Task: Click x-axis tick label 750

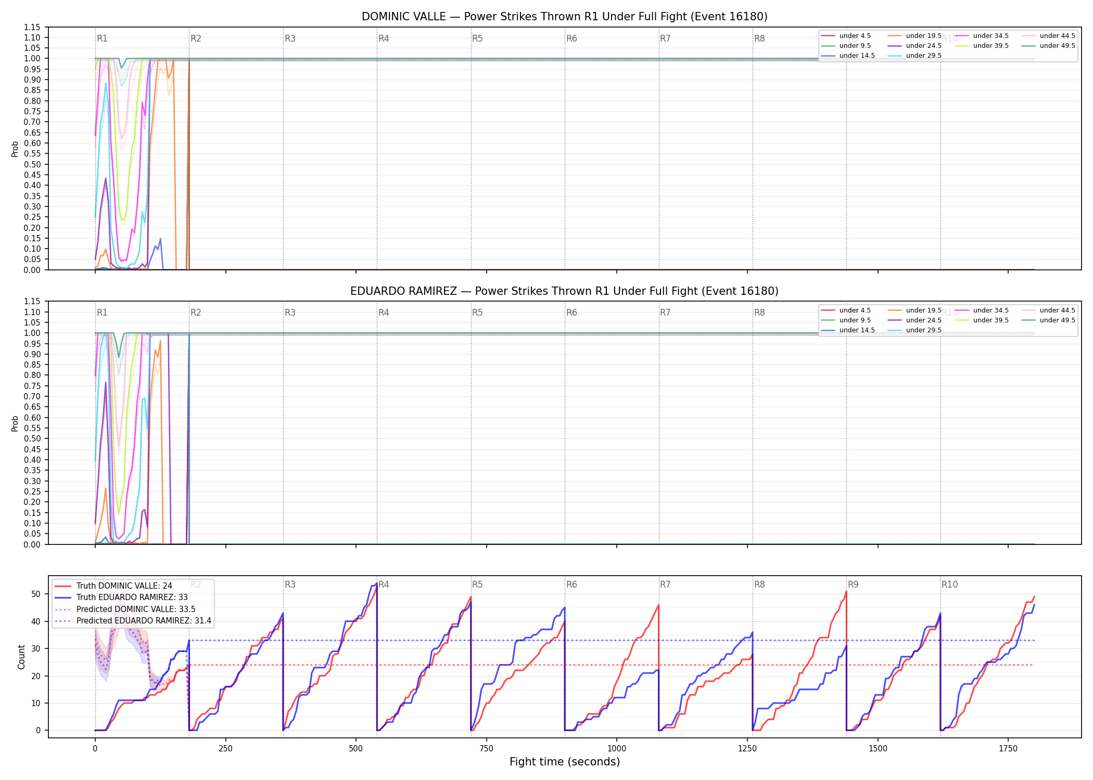Action: pos(487,749)
